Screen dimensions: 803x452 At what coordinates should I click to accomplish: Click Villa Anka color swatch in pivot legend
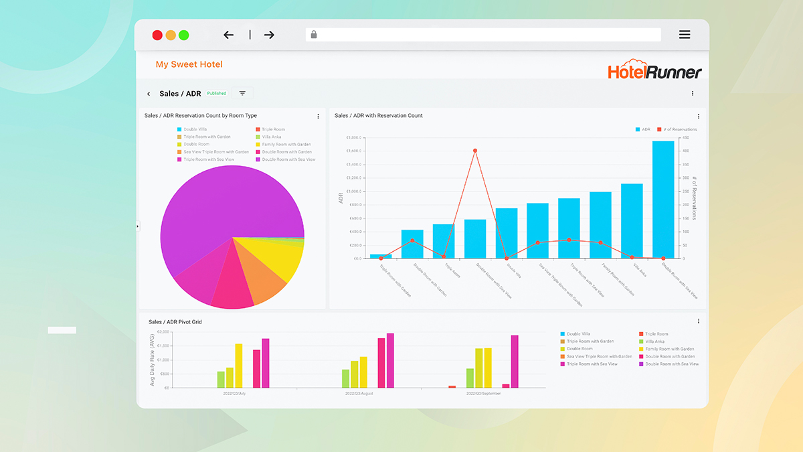pos(641,342)
